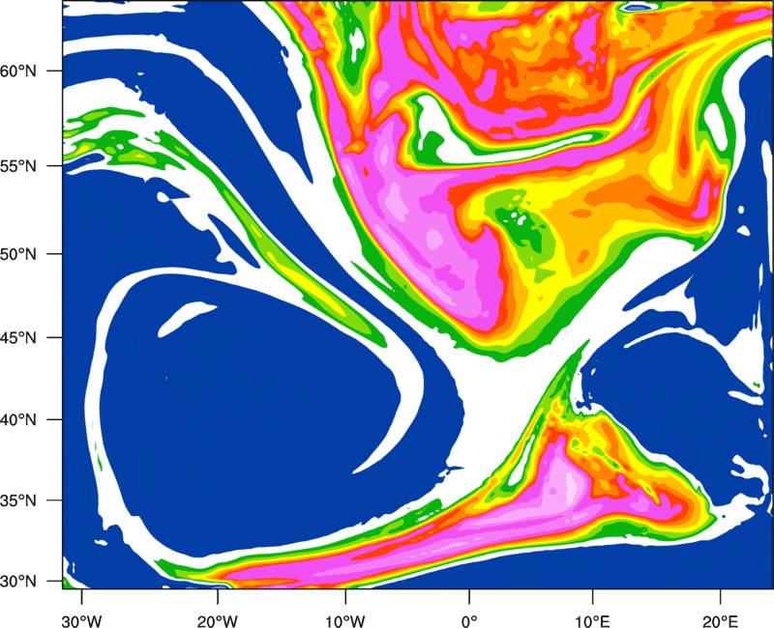Click the 45°N latitude label
774x628 pixels.
pos(18,337)
